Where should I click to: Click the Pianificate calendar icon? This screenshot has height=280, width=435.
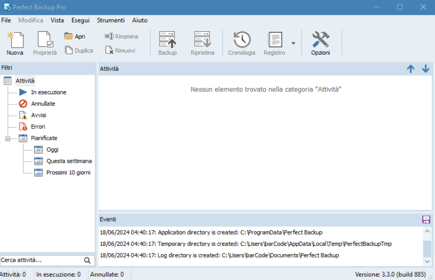click(23, 138)
